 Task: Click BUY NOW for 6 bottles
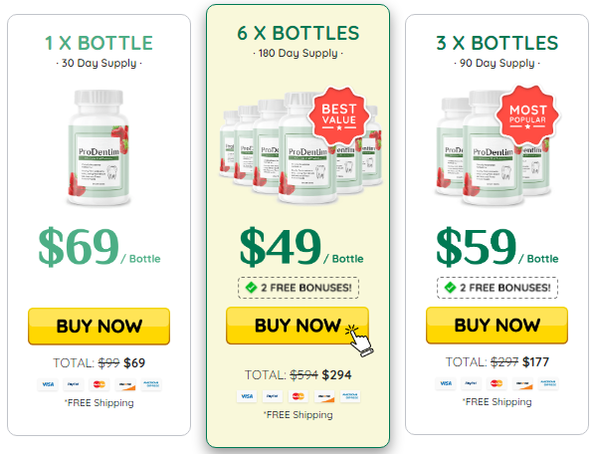coord(298,326)
